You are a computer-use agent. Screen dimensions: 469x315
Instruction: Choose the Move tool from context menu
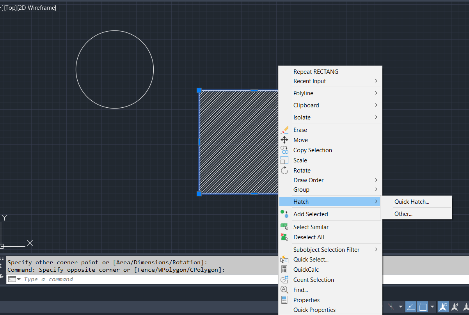point(300,140)
